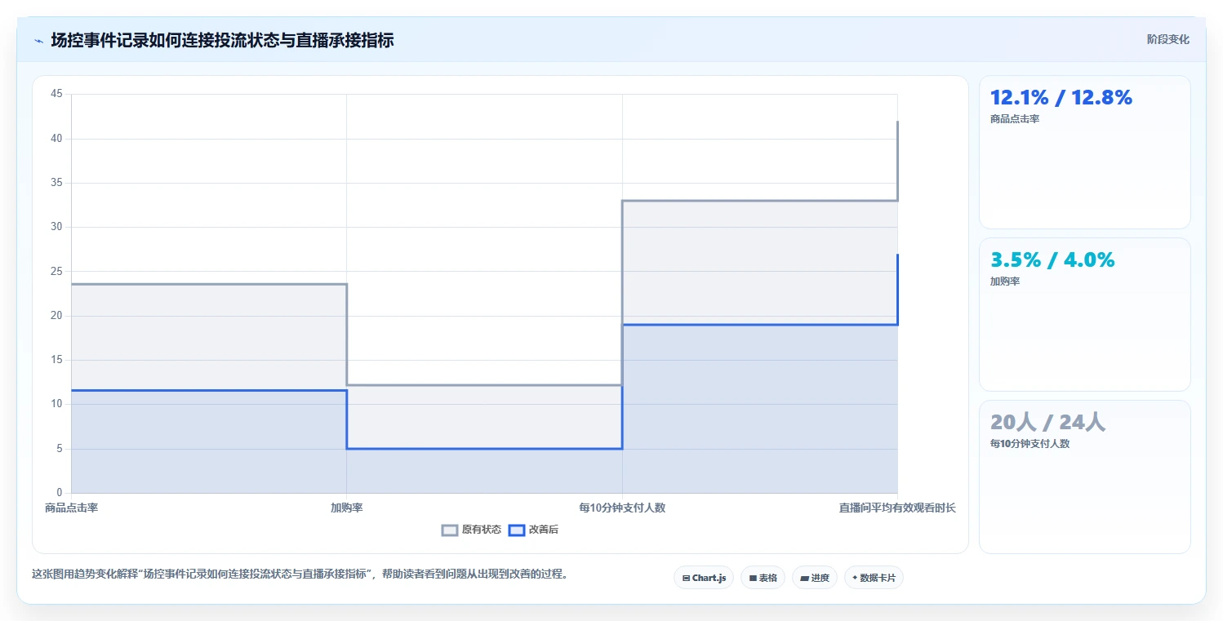Click the 30 y-axis tick value
Viewport: 1223px width, 621px height.
click(x=56, y=227)
